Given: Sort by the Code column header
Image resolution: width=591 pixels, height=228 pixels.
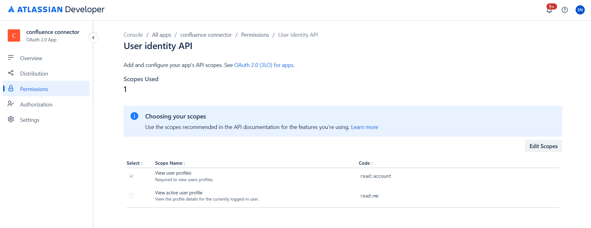Looking at the screenshot, I should pos(366,163).
